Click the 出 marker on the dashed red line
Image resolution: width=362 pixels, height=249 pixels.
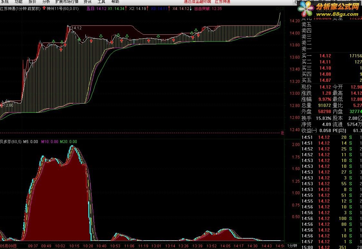[282, 133]
